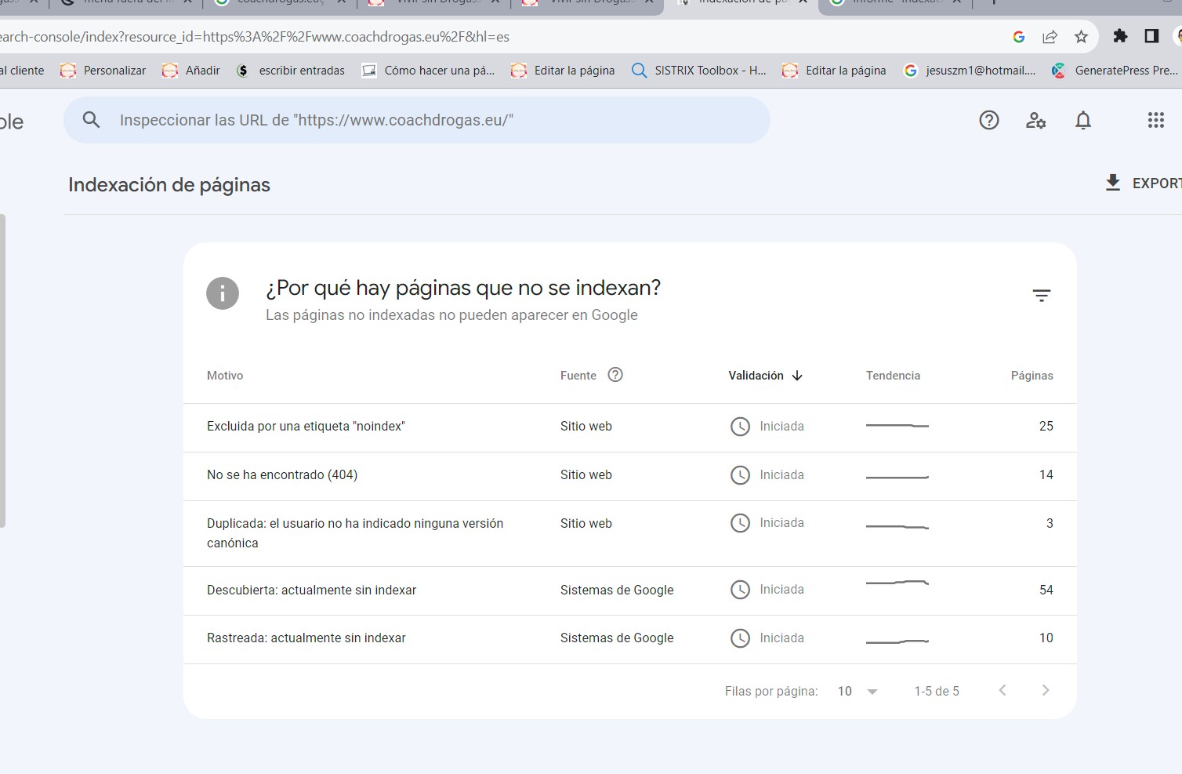1182x774 pixels.
Task: Open user and permissions settings icon
Action: coord(1036,120)
